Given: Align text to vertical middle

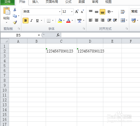Looking at the screenshot, I should (97, 12).
